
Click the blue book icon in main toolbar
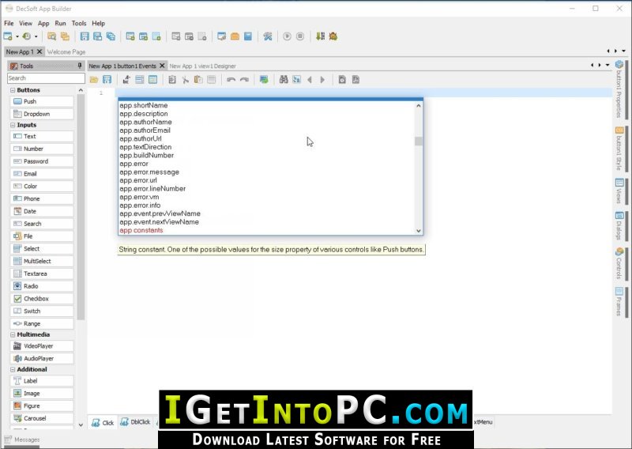(248, 36)
